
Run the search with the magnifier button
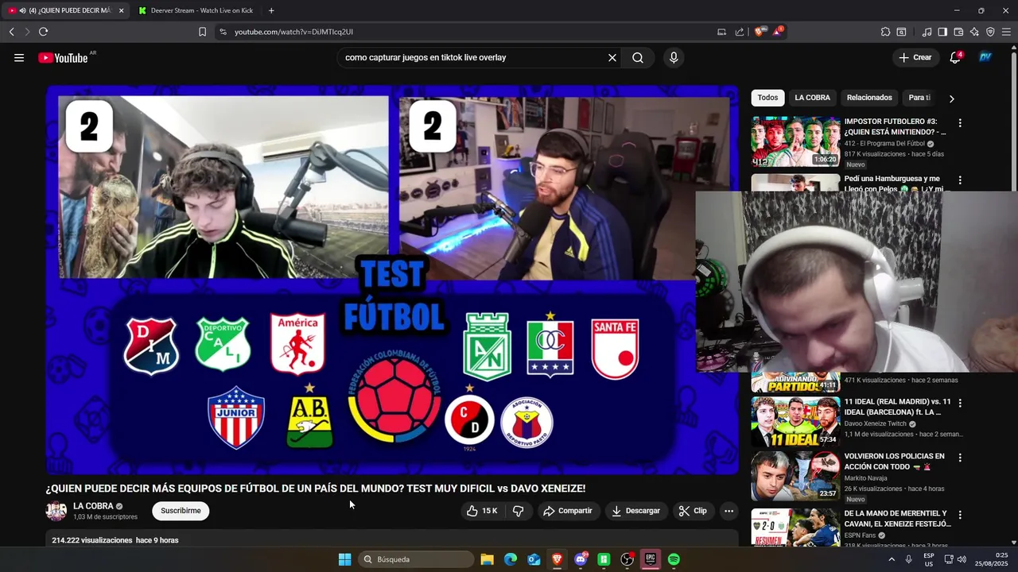click(638, 57)
